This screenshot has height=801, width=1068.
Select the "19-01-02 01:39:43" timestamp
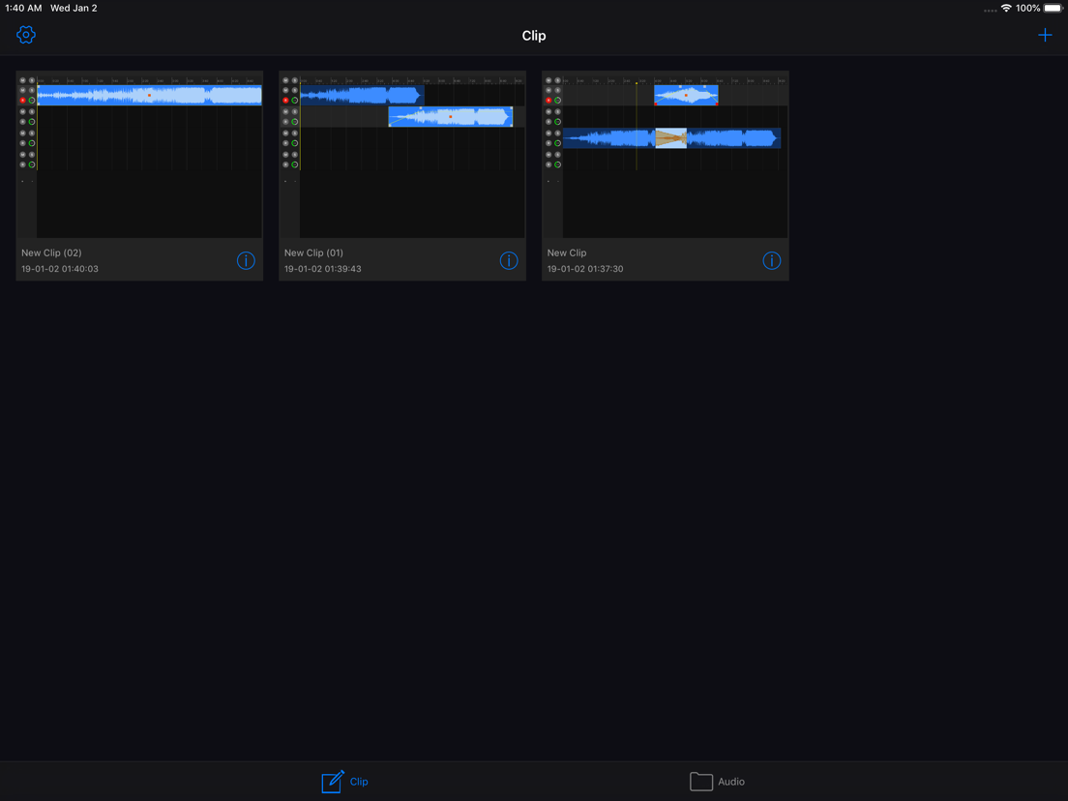point(323,269)
